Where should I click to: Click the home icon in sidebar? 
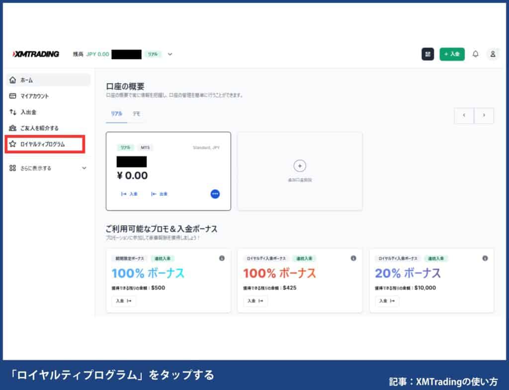pyautogui.click(x=12, y=80)
